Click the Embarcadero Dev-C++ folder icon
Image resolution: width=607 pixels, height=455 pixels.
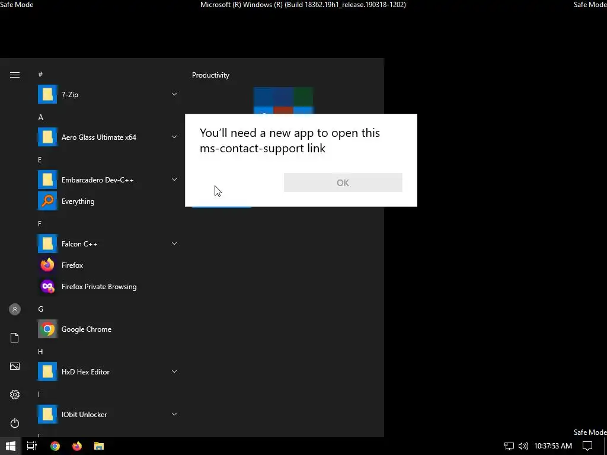point(47,180)
